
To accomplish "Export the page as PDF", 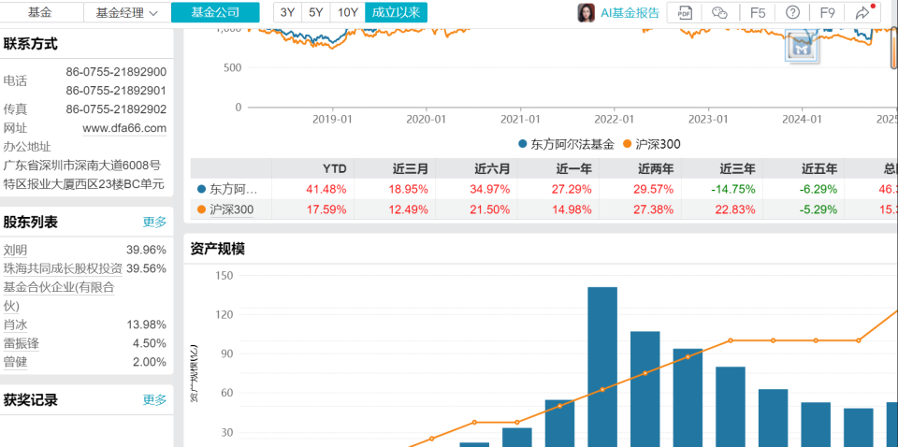I will [685, 12].
